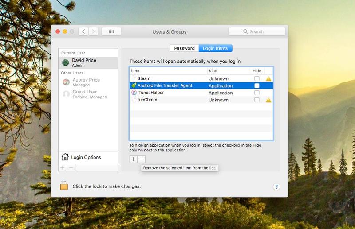
Task: Click Application kind for iTunesHelper
Action: coord(221,93)
